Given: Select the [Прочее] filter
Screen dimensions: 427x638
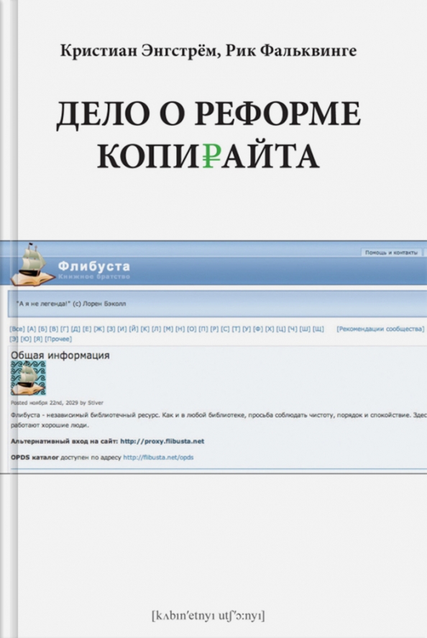Looking at the screenshot, I should pyautogui.click(x=58, y=339).
